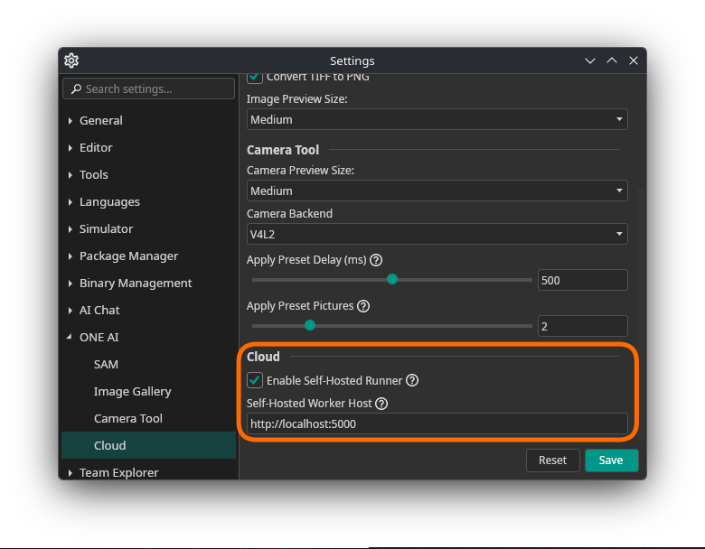Click the Search settings text box

click(x=155, y=88)
